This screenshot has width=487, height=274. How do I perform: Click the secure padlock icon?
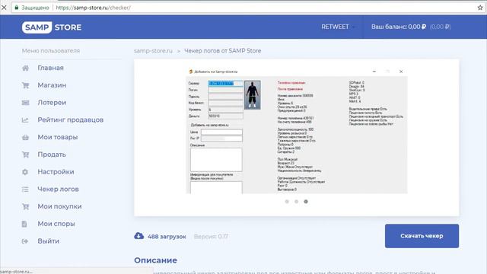pos(17,8)
